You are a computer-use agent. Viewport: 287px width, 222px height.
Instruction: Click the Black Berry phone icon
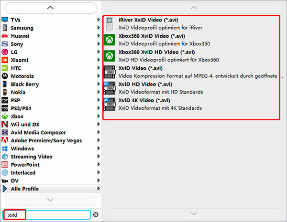pos(5,84)
